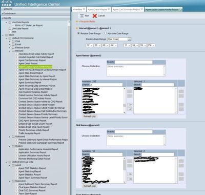Click the Agent Names Choose Collection search field
Viewport: 205px width, 195px height.
coord(133,62)
